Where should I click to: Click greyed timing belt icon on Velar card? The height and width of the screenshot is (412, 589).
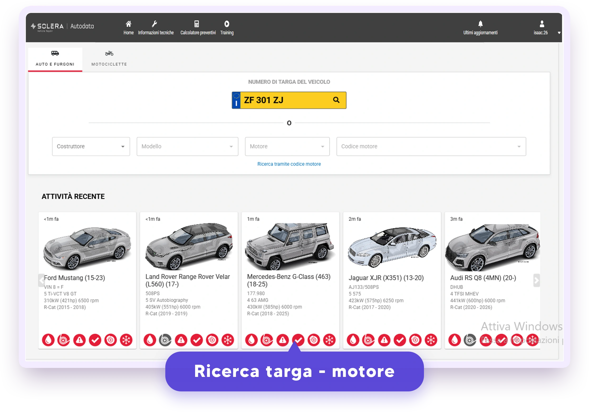(x=165, y=340)
